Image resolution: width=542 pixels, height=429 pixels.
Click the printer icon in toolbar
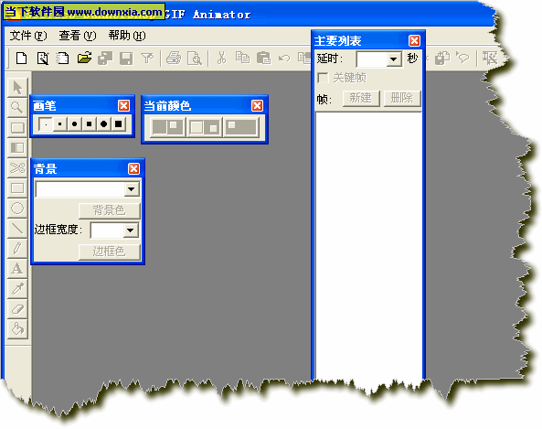click(x=174, y=59)
